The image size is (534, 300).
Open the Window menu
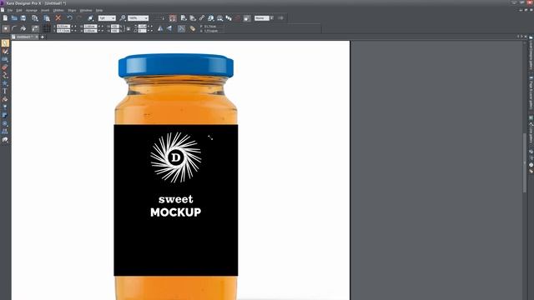[86, 11]
